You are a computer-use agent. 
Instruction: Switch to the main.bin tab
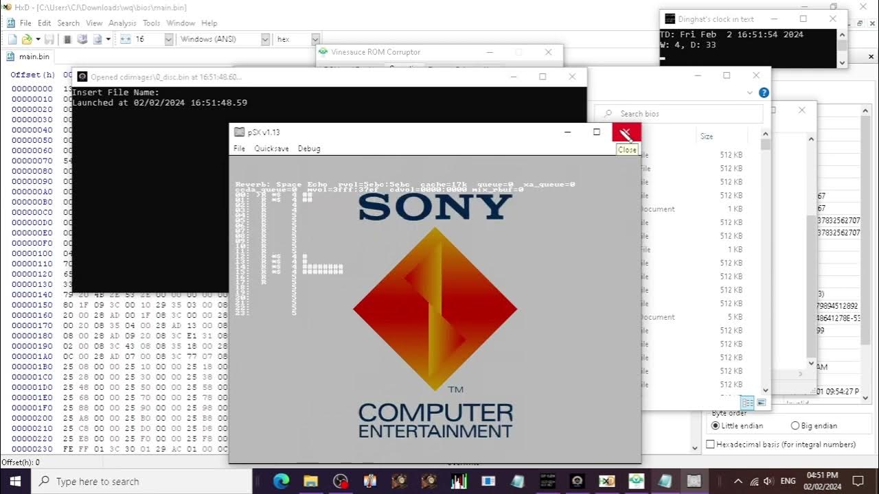[x=28, y=56]
